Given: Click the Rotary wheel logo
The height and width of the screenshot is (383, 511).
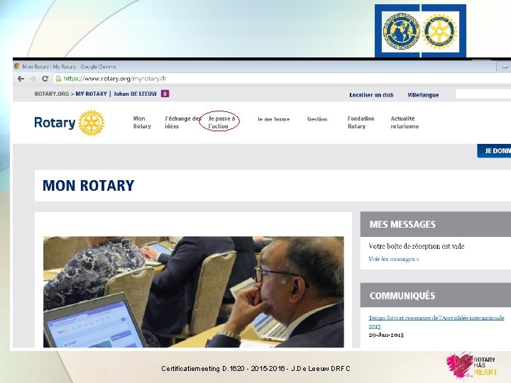Looking at the screenshot, I should pyautogui.click(x=92, y=123).
